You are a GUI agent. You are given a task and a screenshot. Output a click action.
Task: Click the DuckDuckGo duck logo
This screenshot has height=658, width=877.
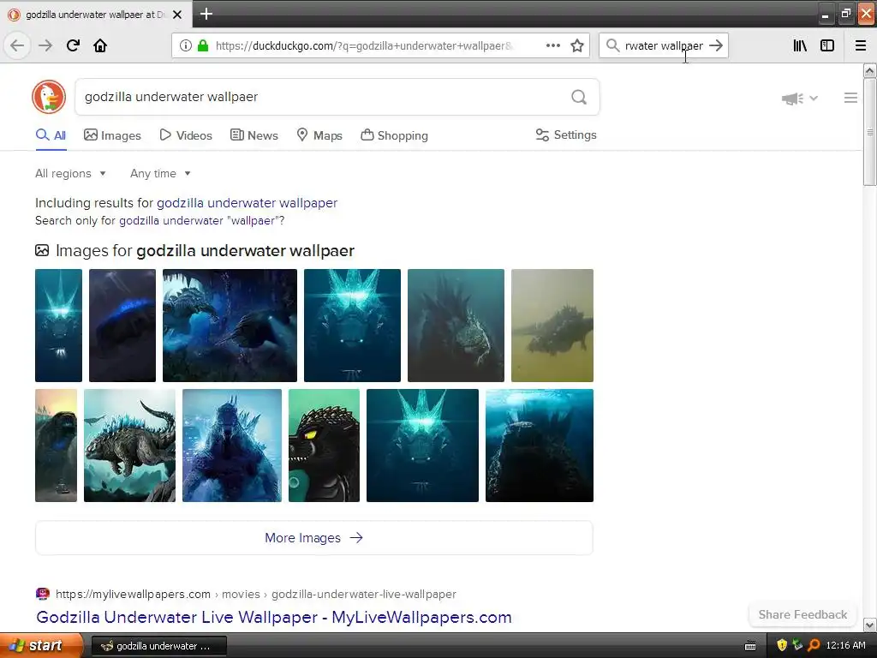[49, 97]
